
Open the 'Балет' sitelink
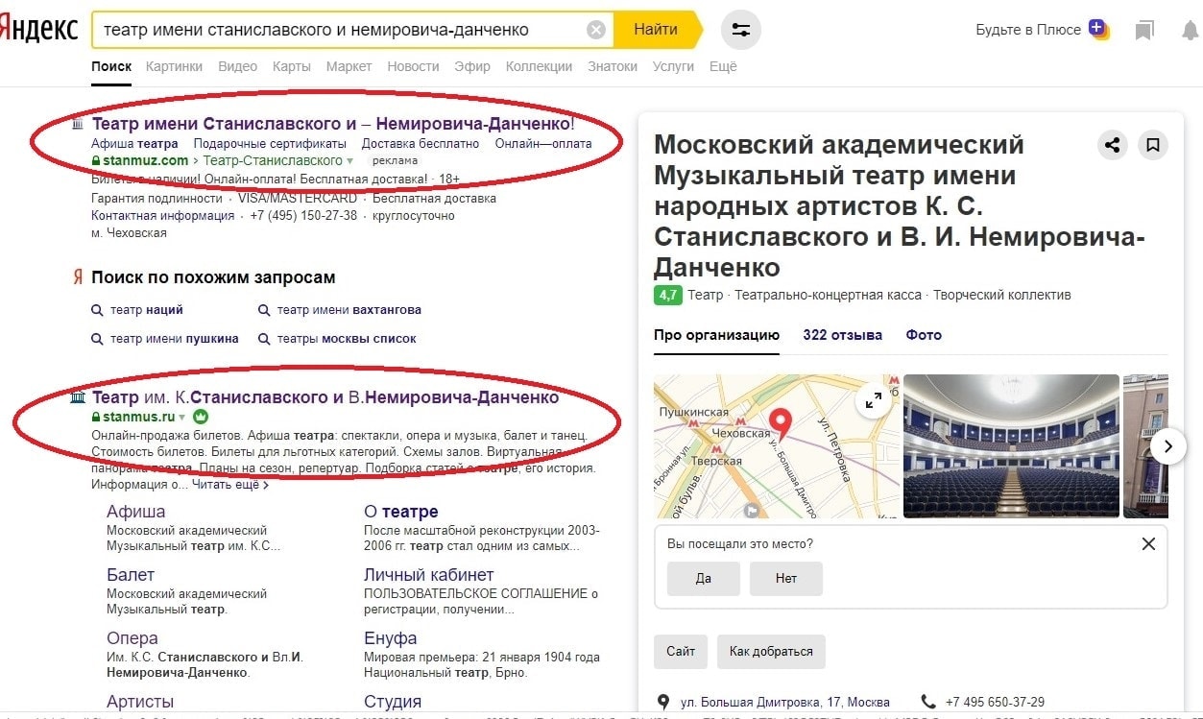pyautogui.click(x=131, y=575)
